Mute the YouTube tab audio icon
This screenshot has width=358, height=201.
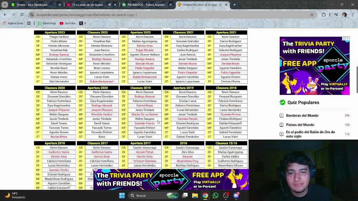[x=109, y=5]
